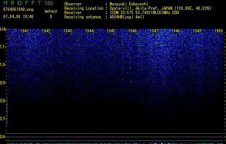Click the Observer field label

[x=73, y=4]
